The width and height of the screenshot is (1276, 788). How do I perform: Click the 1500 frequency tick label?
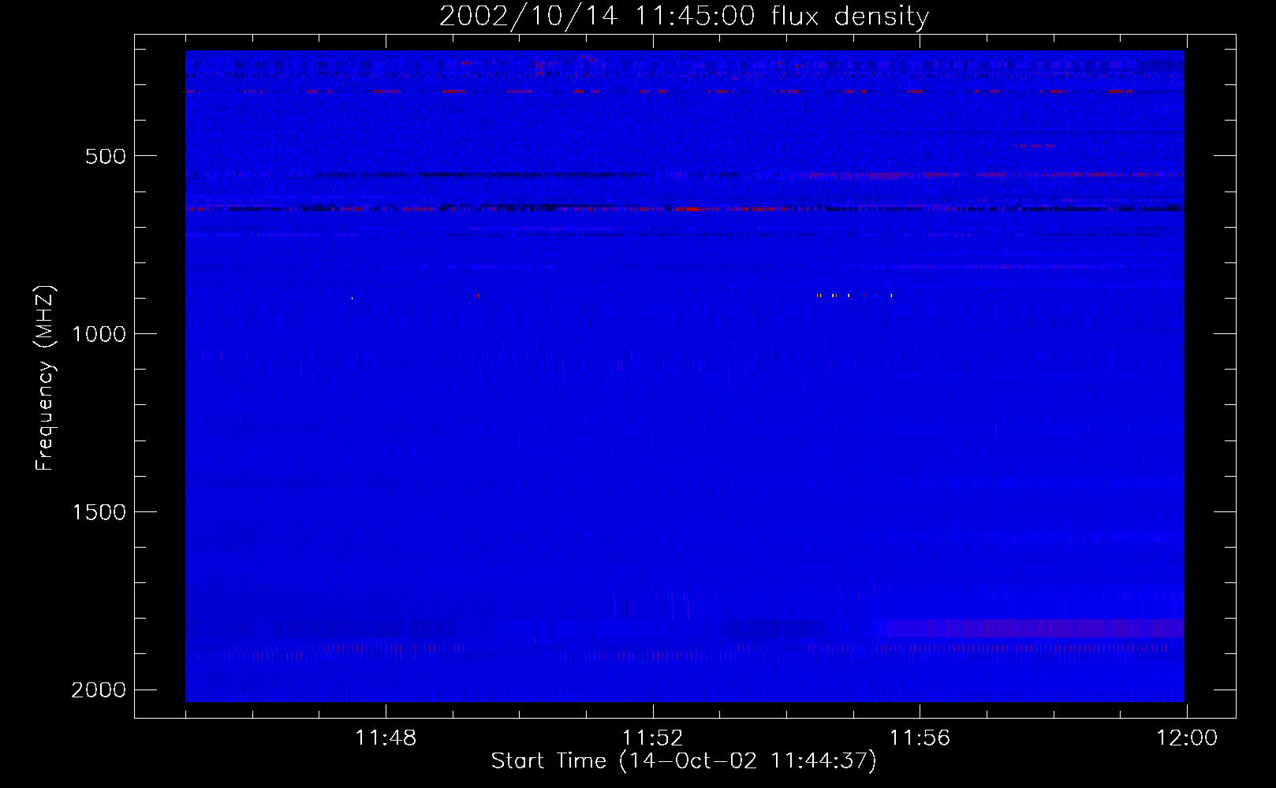pyautogui.click(x=99, y=512)
